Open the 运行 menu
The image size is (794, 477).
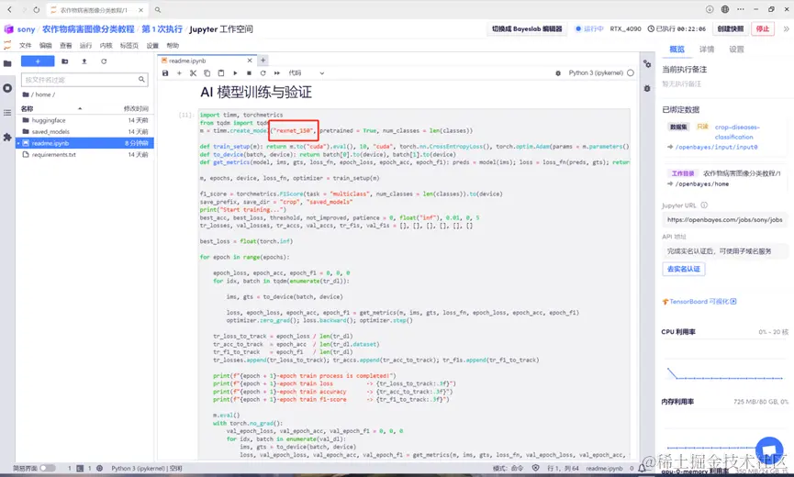tap(85, 46)
